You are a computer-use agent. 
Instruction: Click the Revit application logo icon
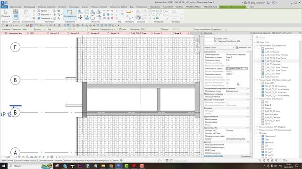click(x=2, y=2)
